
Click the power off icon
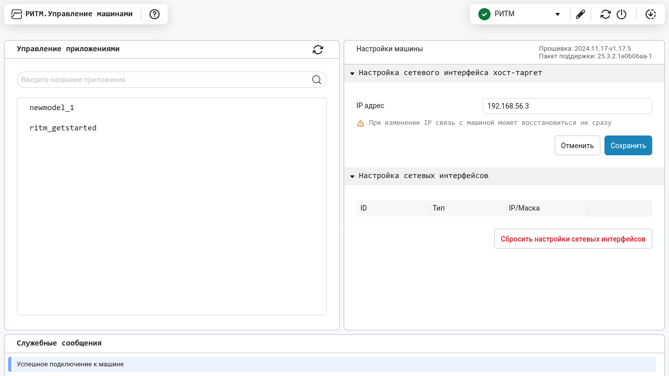pyautogui.click(x=621, y=14)
